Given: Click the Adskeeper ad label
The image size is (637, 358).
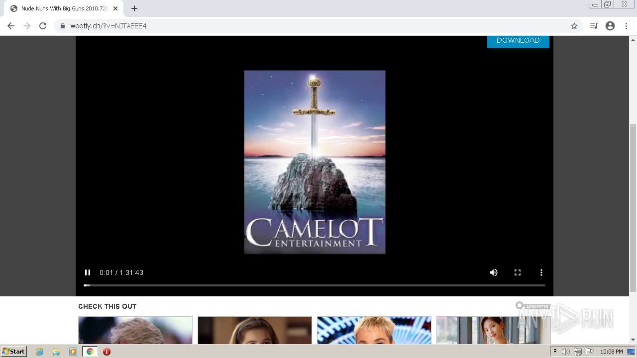Looking at the screenshot, I should point(533,306).
